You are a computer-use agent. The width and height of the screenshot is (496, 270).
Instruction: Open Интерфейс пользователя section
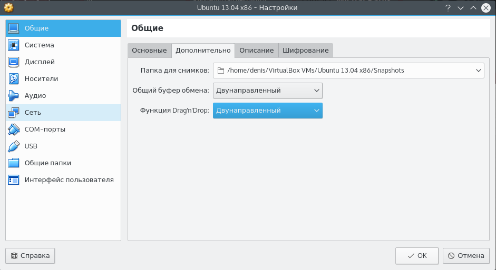pyautogui.click(x=69, y=180)
